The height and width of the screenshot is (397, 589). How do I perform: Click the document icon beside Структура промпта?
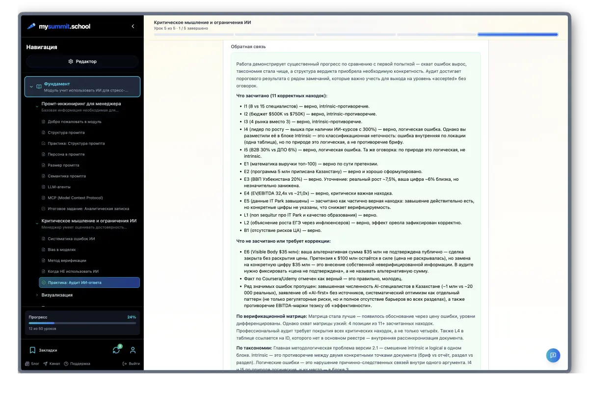43,133
